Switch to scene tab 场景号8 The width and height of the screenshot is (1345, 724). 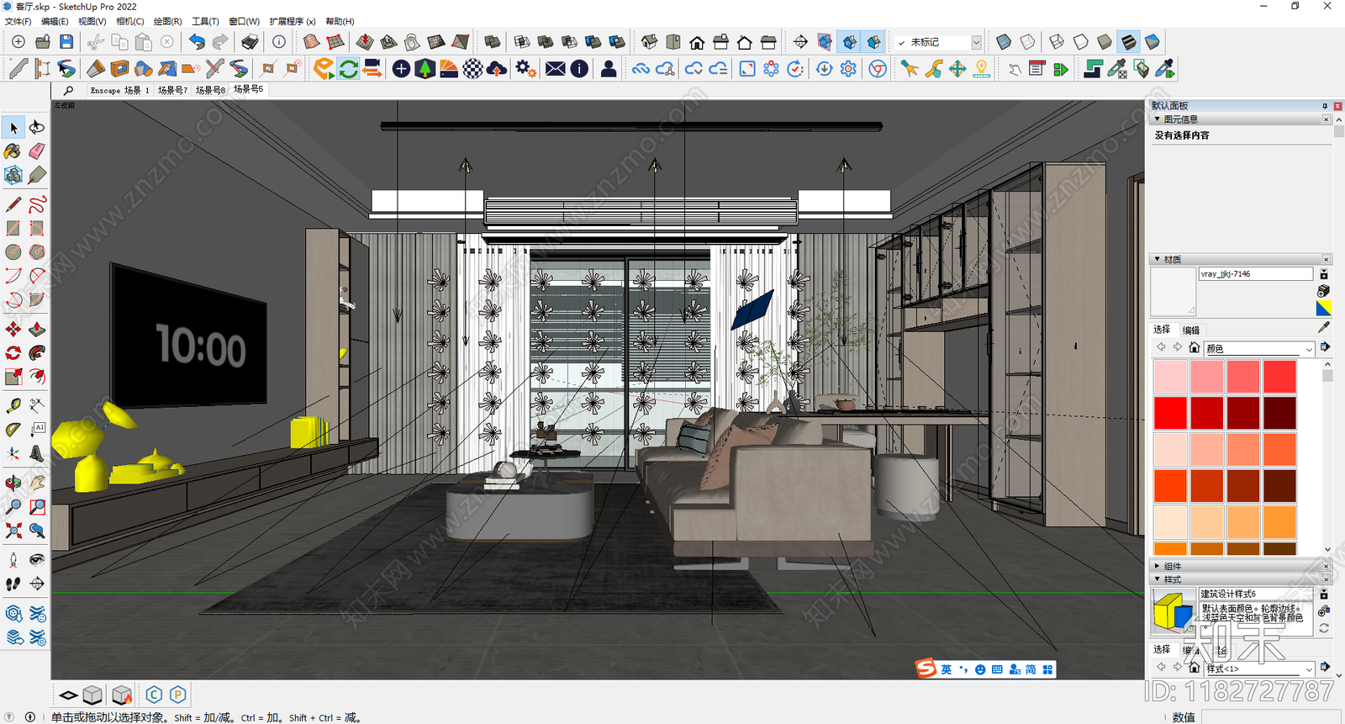click(x=211, y=90)
